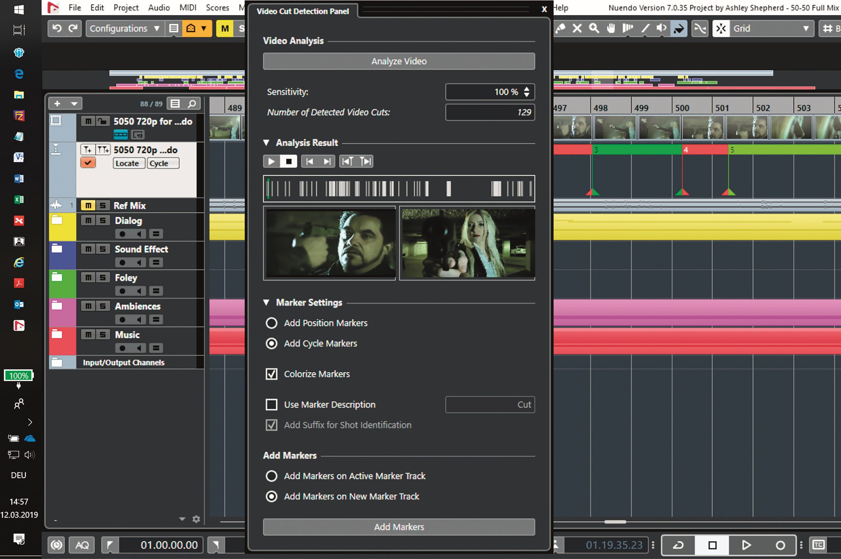
Task: Open the Audio menu
Action: pos(159,8)
